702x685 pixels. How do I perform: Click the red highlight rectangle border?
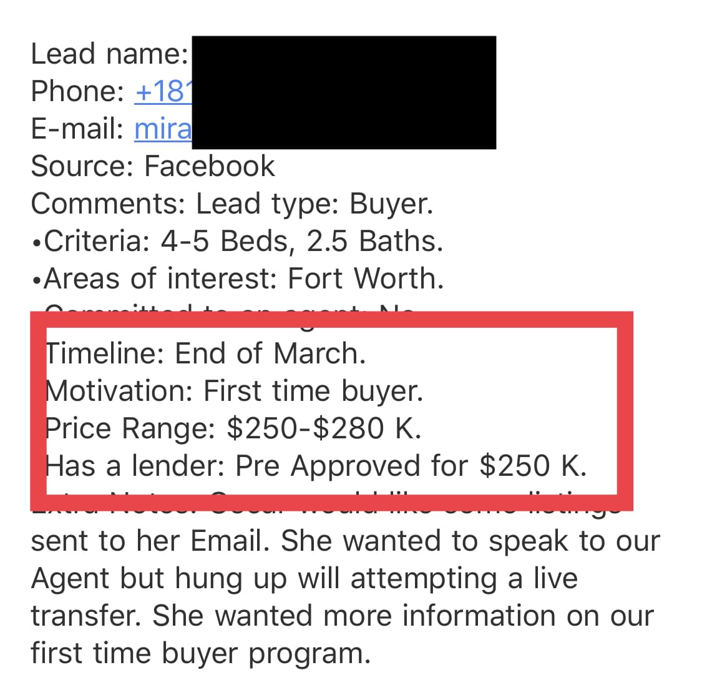click(x=331, y=320)
